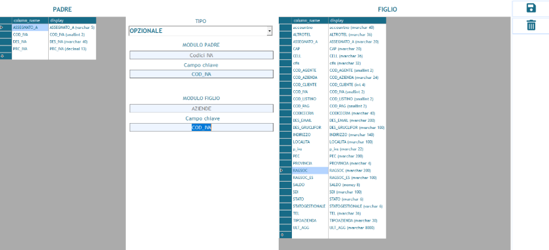549x250 pixels.
Task: Select COD_LISTINO in FIGLIO column_name
Action: point(310,99)
